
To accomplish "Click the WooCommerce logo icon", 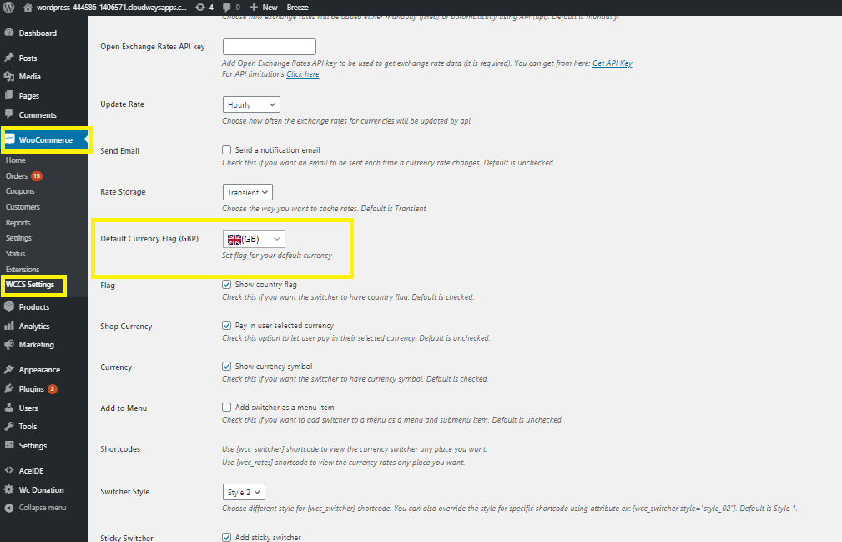I will pos(10,139).
